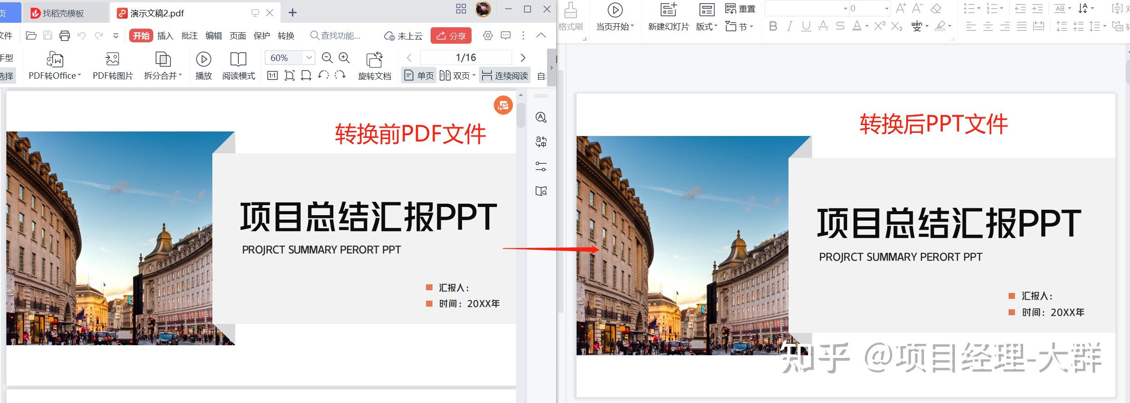Expand quick access toolbar dropdown arrow
The image size is (1130, 403).
(x=116, y=35)
